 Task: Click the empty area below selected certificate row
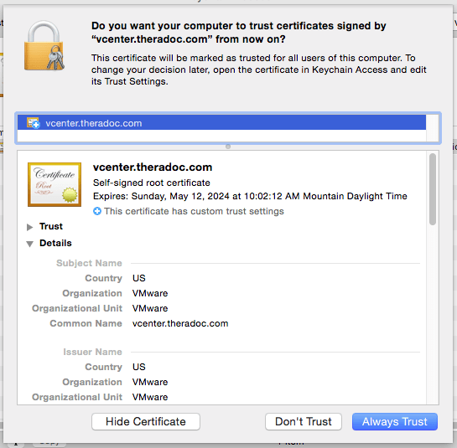click(x=221, y=136)
